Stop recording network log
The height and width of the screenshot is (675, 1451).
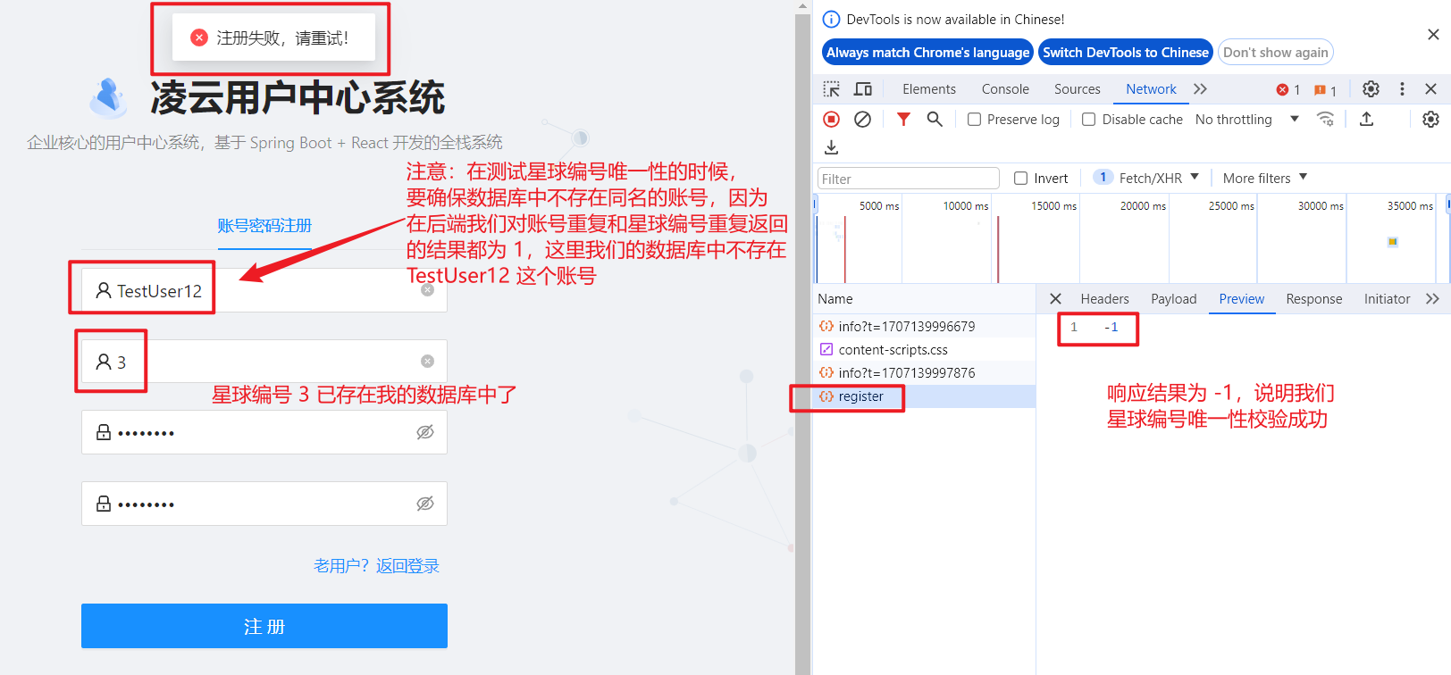[831, 120]
